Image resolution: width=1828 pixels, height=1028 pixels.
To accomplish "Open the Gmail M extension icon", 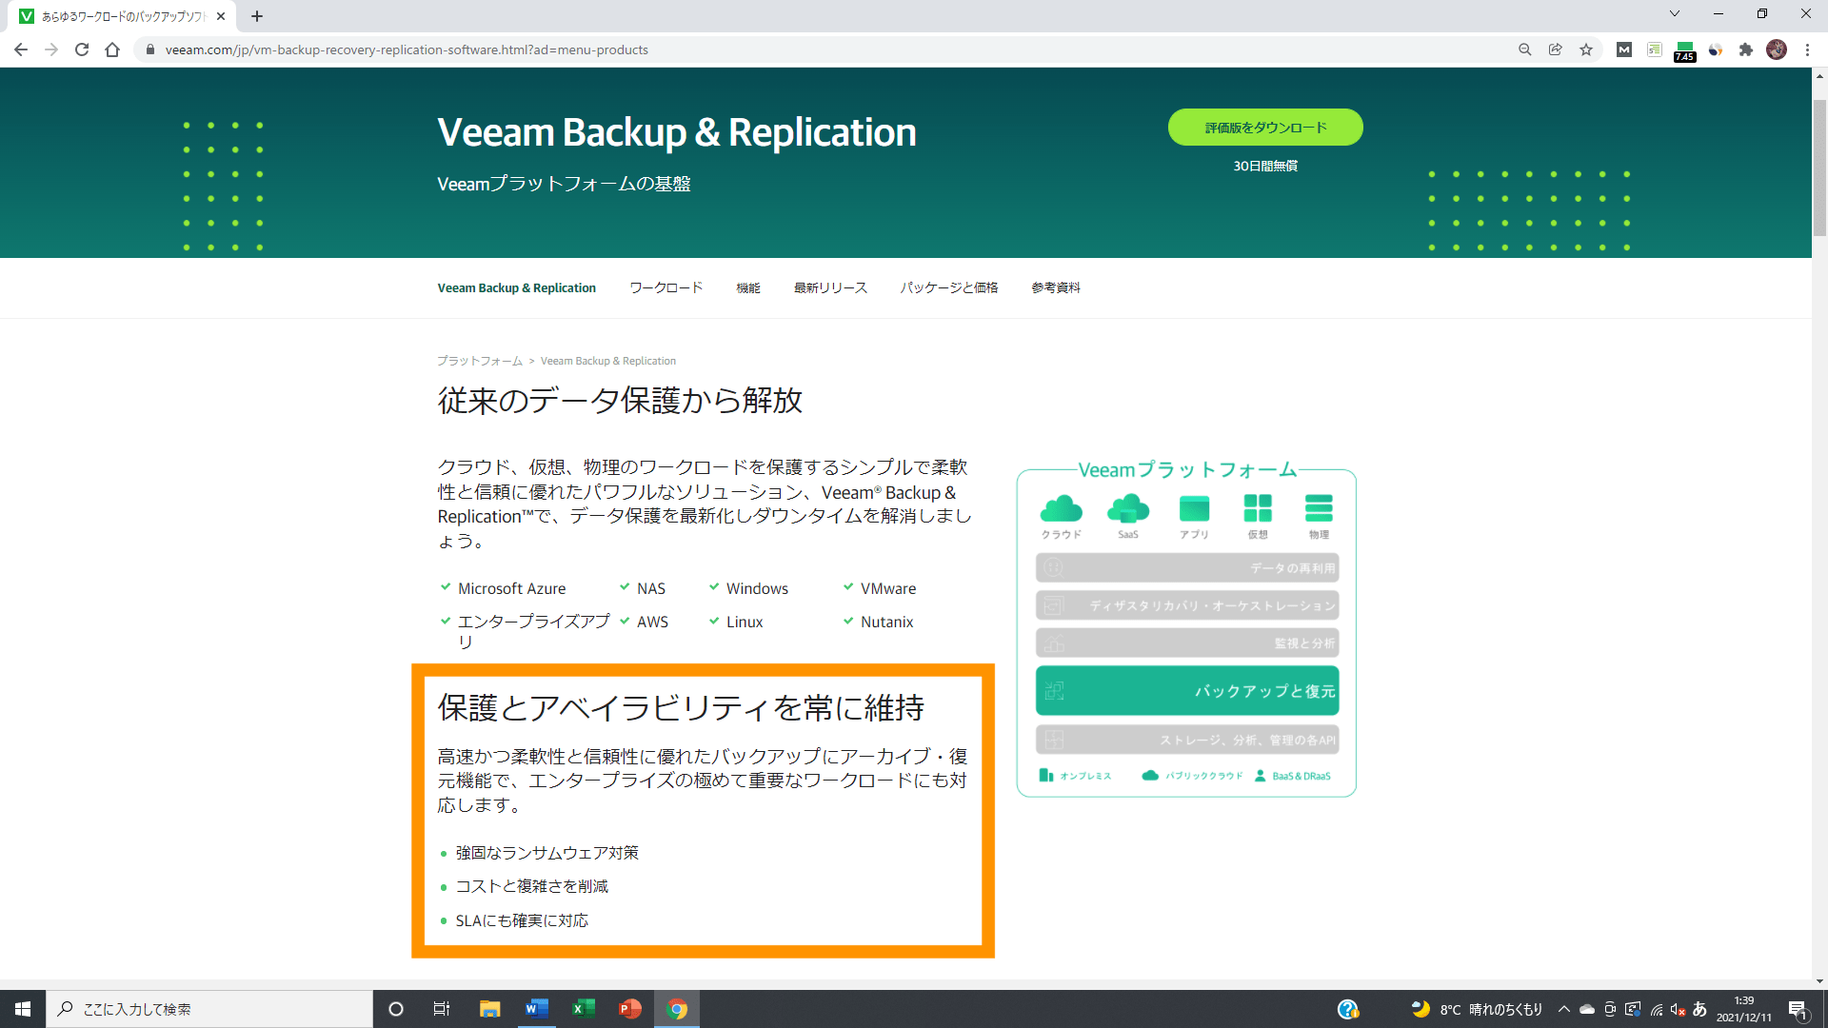I will 1624,49.
